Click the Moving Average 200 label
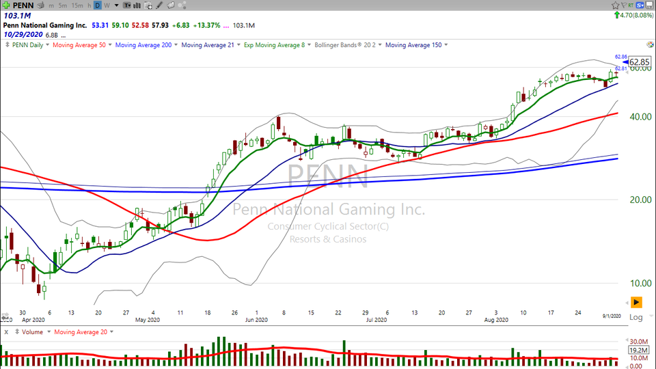 pyautogui.click(x=144, y=45)
